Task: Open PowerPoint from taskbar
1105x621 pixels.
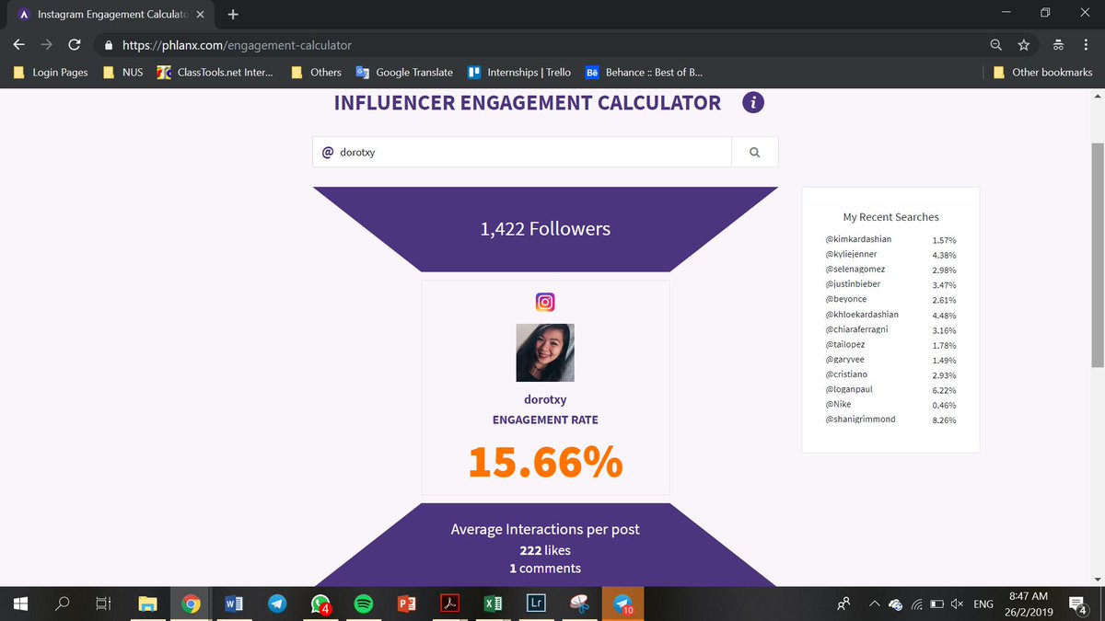Action: click(407, 604)
